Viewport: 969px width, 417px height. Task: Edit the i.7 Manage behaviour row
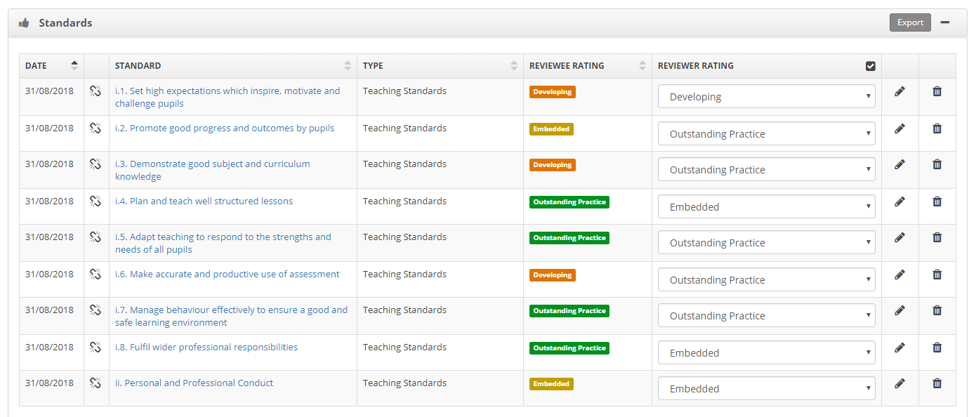pyautogui.click(x=899, y=310)
